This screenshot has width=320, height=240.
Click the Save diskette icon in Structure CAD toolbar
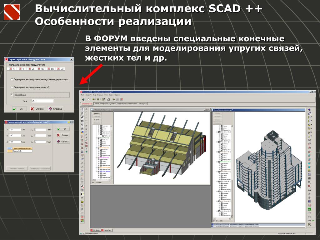98,99
